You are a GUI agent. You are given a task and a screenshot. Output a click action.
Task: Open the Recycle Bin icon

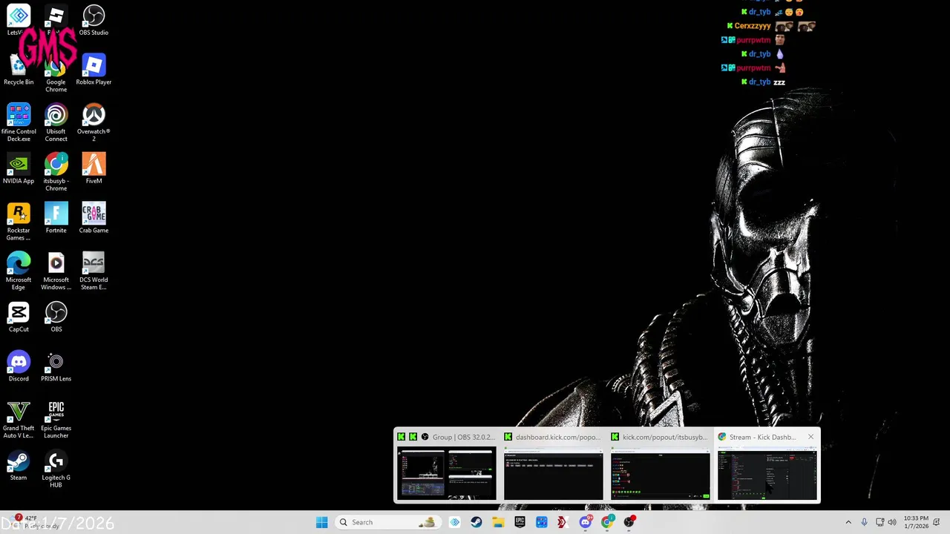[19, 70]
